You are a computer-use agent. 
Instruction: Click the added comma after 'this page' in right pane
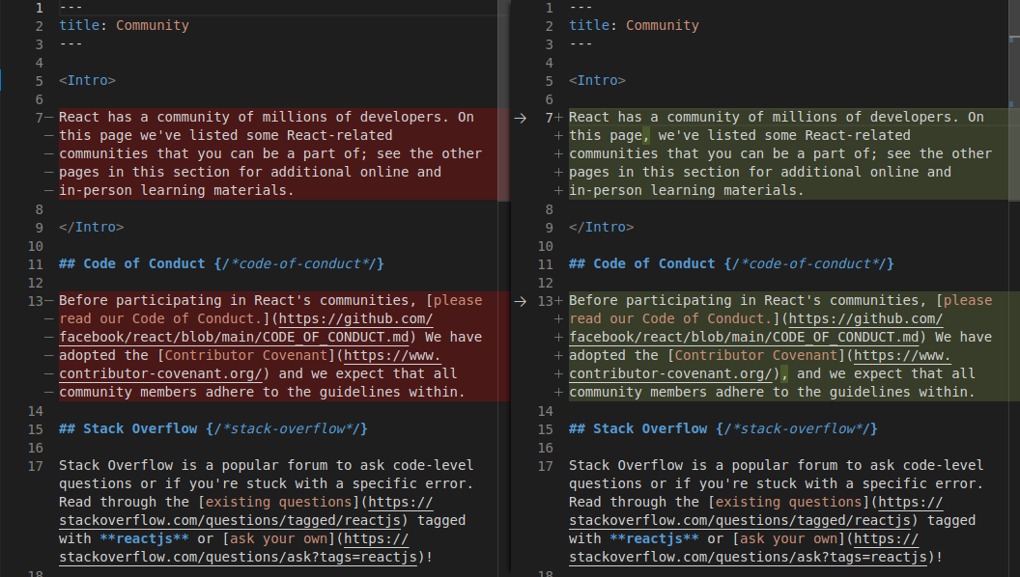click(x=646, y=136)
